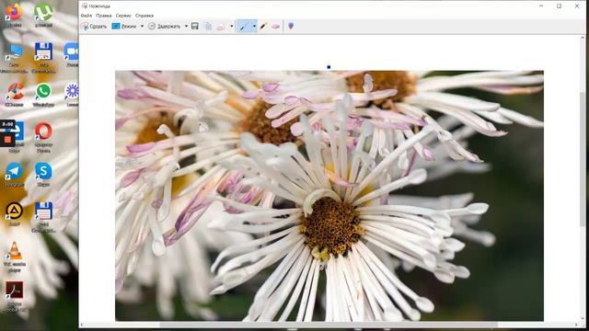Open the Telegram desktop shortcut
This screenshot has width=589, height=331.
click(x=15, y=175)
